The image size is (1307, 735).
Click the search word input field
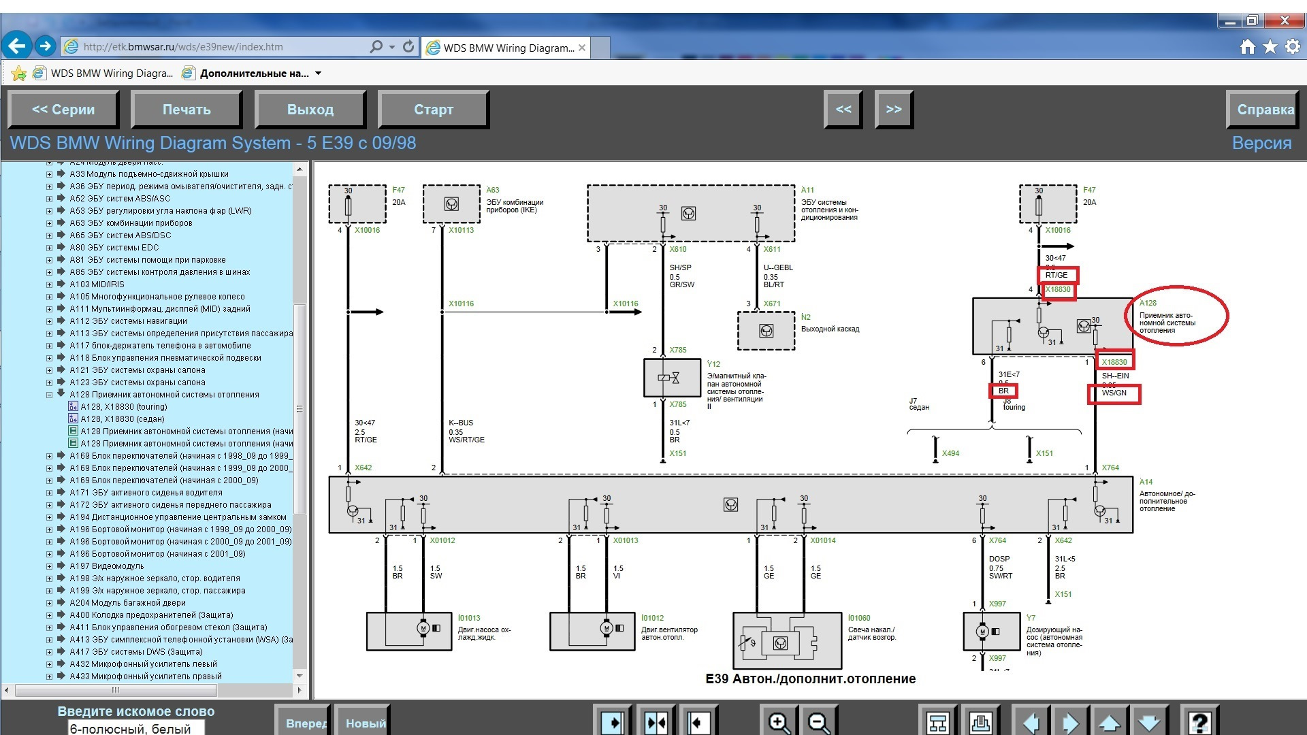(135, 728)
